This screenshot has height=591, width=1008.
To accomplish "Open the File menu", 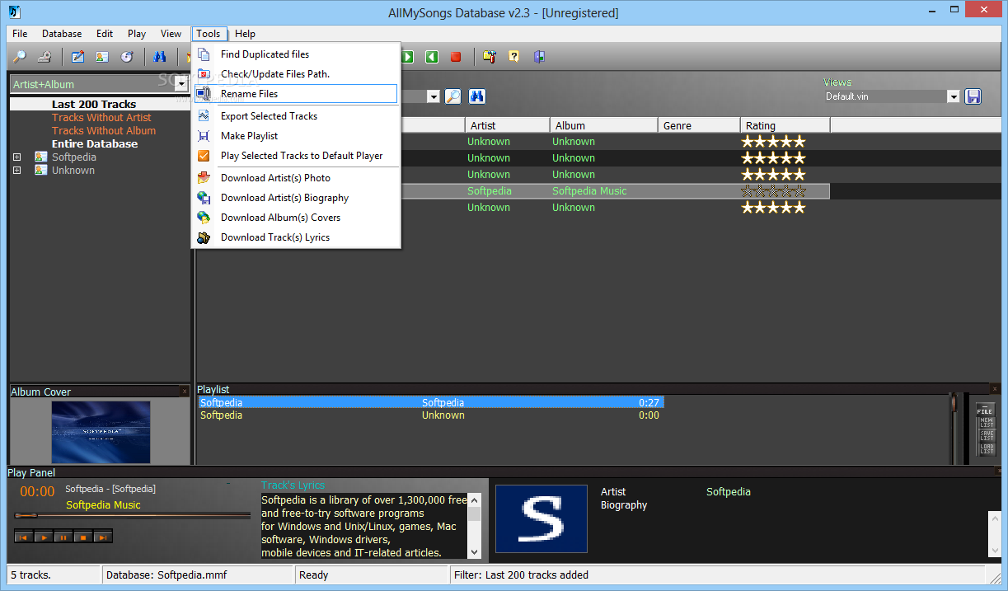I will coord(20,34).
